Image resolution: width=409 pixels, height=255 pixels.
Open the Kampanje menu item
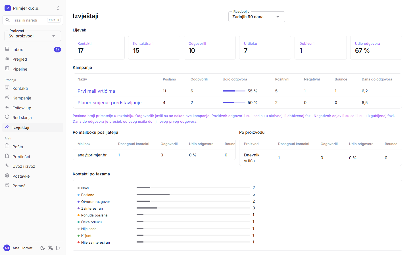click(x=33, y=98)
